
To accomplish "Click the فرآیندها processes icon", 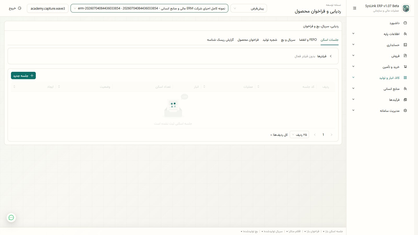I will click(x=405, y=100).
